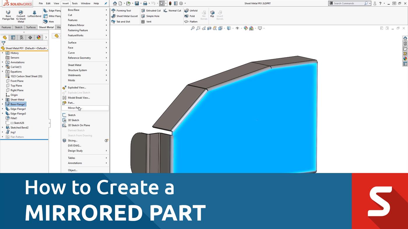This screenshot has width=408, height=229.
Task: Expand the Sketched Bend2 feature tree item
Action: click(2, 127)
